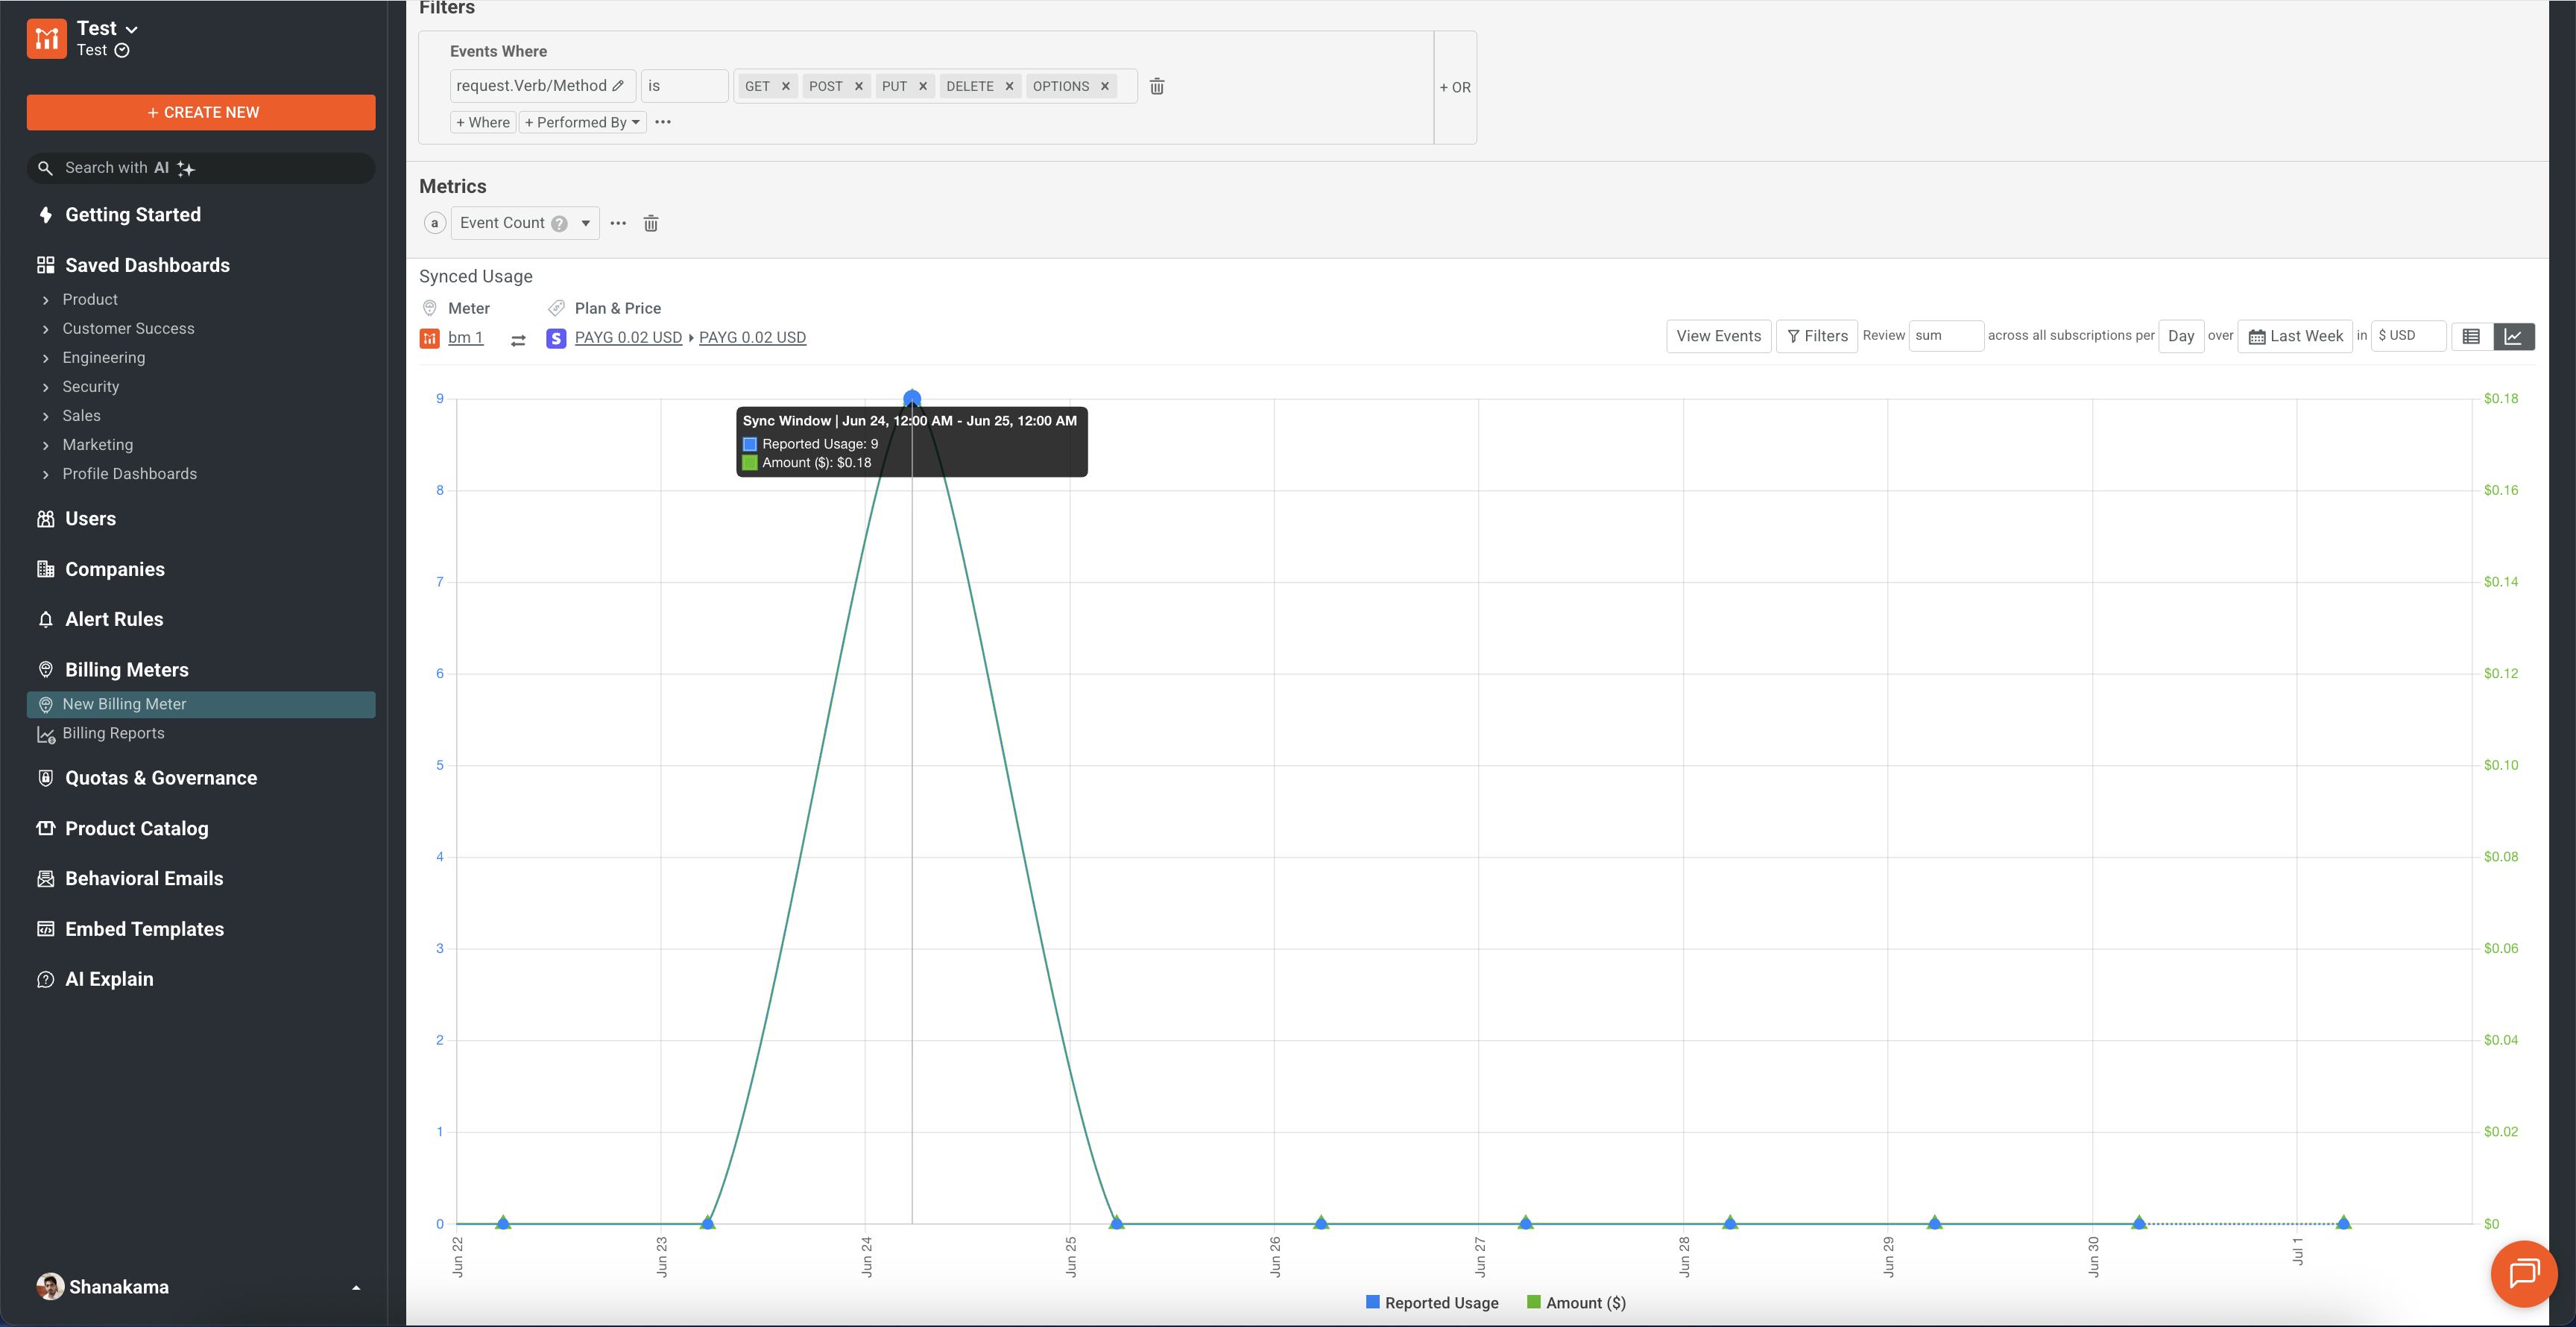2576x1327 pixels.
Task: Click the Moesif logo icon
Action: [46, 39]
